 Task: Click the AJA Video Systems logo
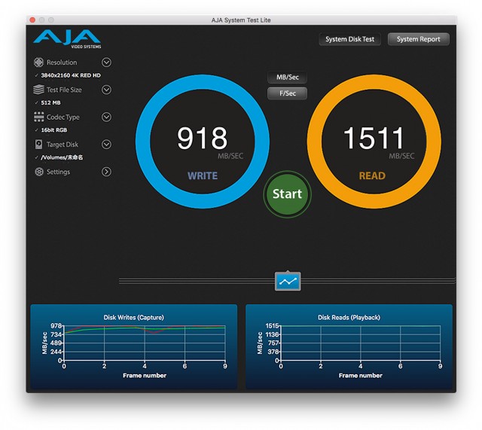(x=67, y=39)
